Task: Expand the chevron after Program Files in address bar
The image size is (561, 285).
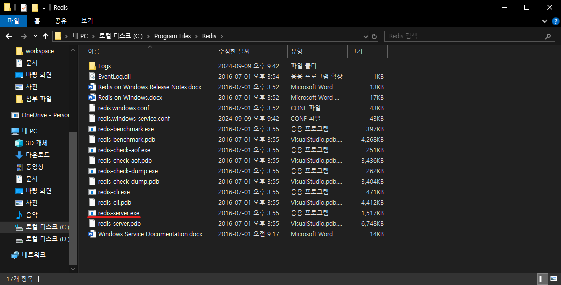Action: (197, 36)
